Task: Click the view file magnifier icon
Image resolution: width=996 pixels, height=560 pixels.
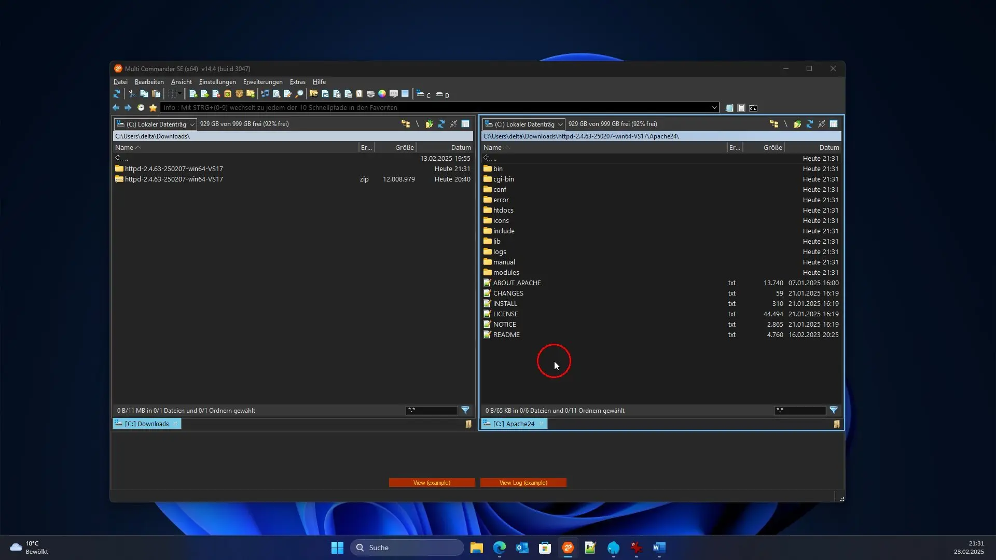Action: pyautogui.click(x=276, y=94)
